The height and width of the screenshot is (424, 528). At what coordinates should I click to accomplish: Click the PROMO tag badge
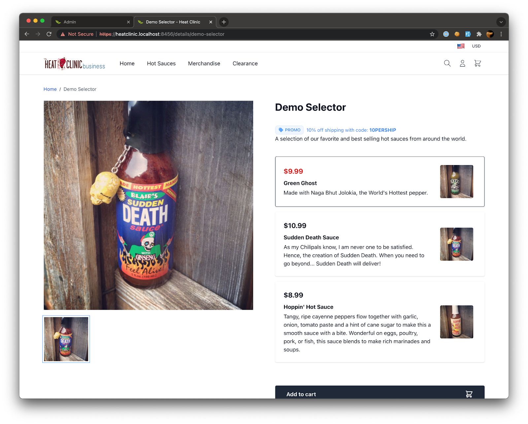pyautogui.click(x=289, y=130)
